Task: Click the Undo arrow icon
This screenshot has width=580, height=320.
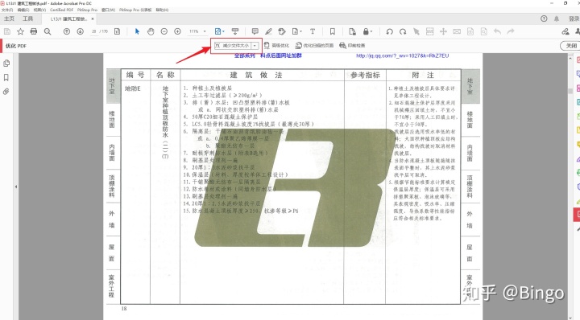Action: 497,31
